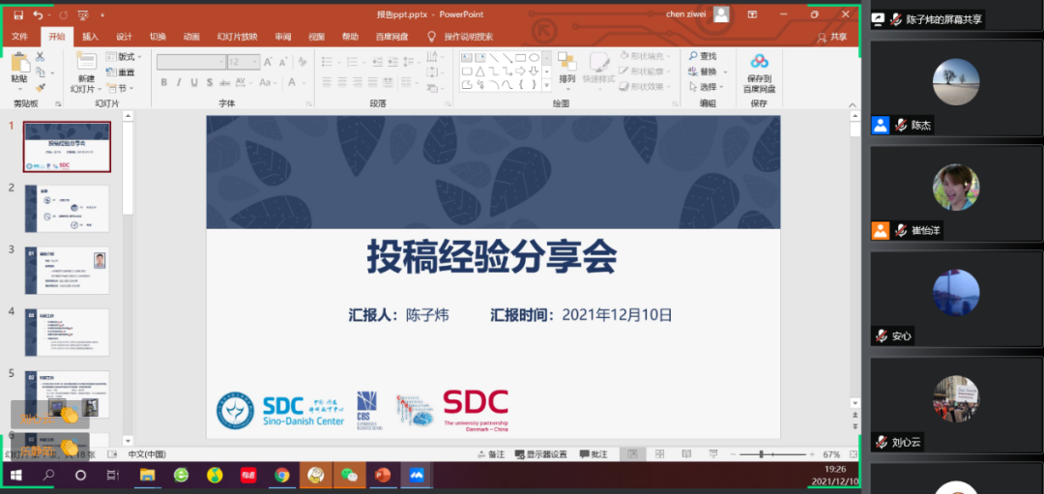
Task: Clear all formatting with the eraser A icon
Action: click(x=303, y=62)
